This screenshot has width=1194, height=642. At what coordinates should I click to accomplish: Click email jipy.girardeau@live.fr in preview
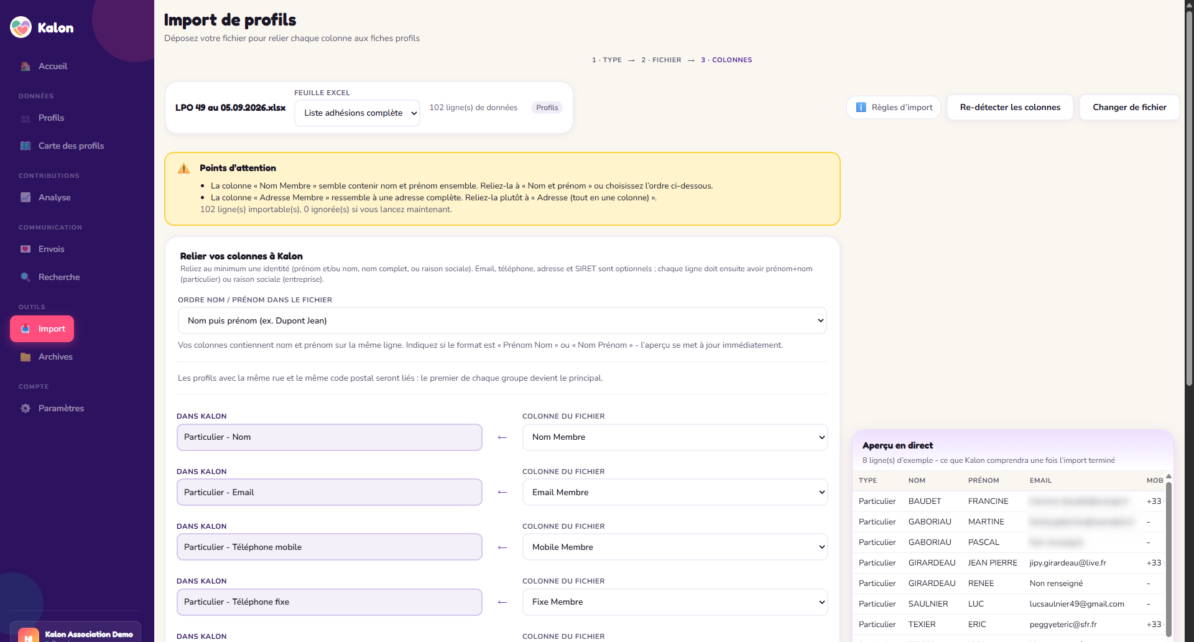pyautogui.click(x=1068, y=563)
